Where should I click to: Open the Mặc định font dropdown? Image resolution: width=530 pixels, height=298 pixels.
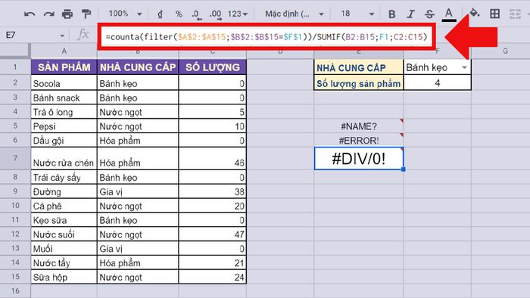pos(294,14)
